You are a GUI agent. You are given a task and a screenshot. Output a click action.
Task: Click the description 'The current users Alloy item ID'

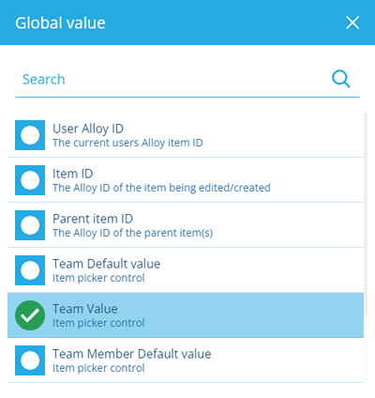[x=127, y=143]
